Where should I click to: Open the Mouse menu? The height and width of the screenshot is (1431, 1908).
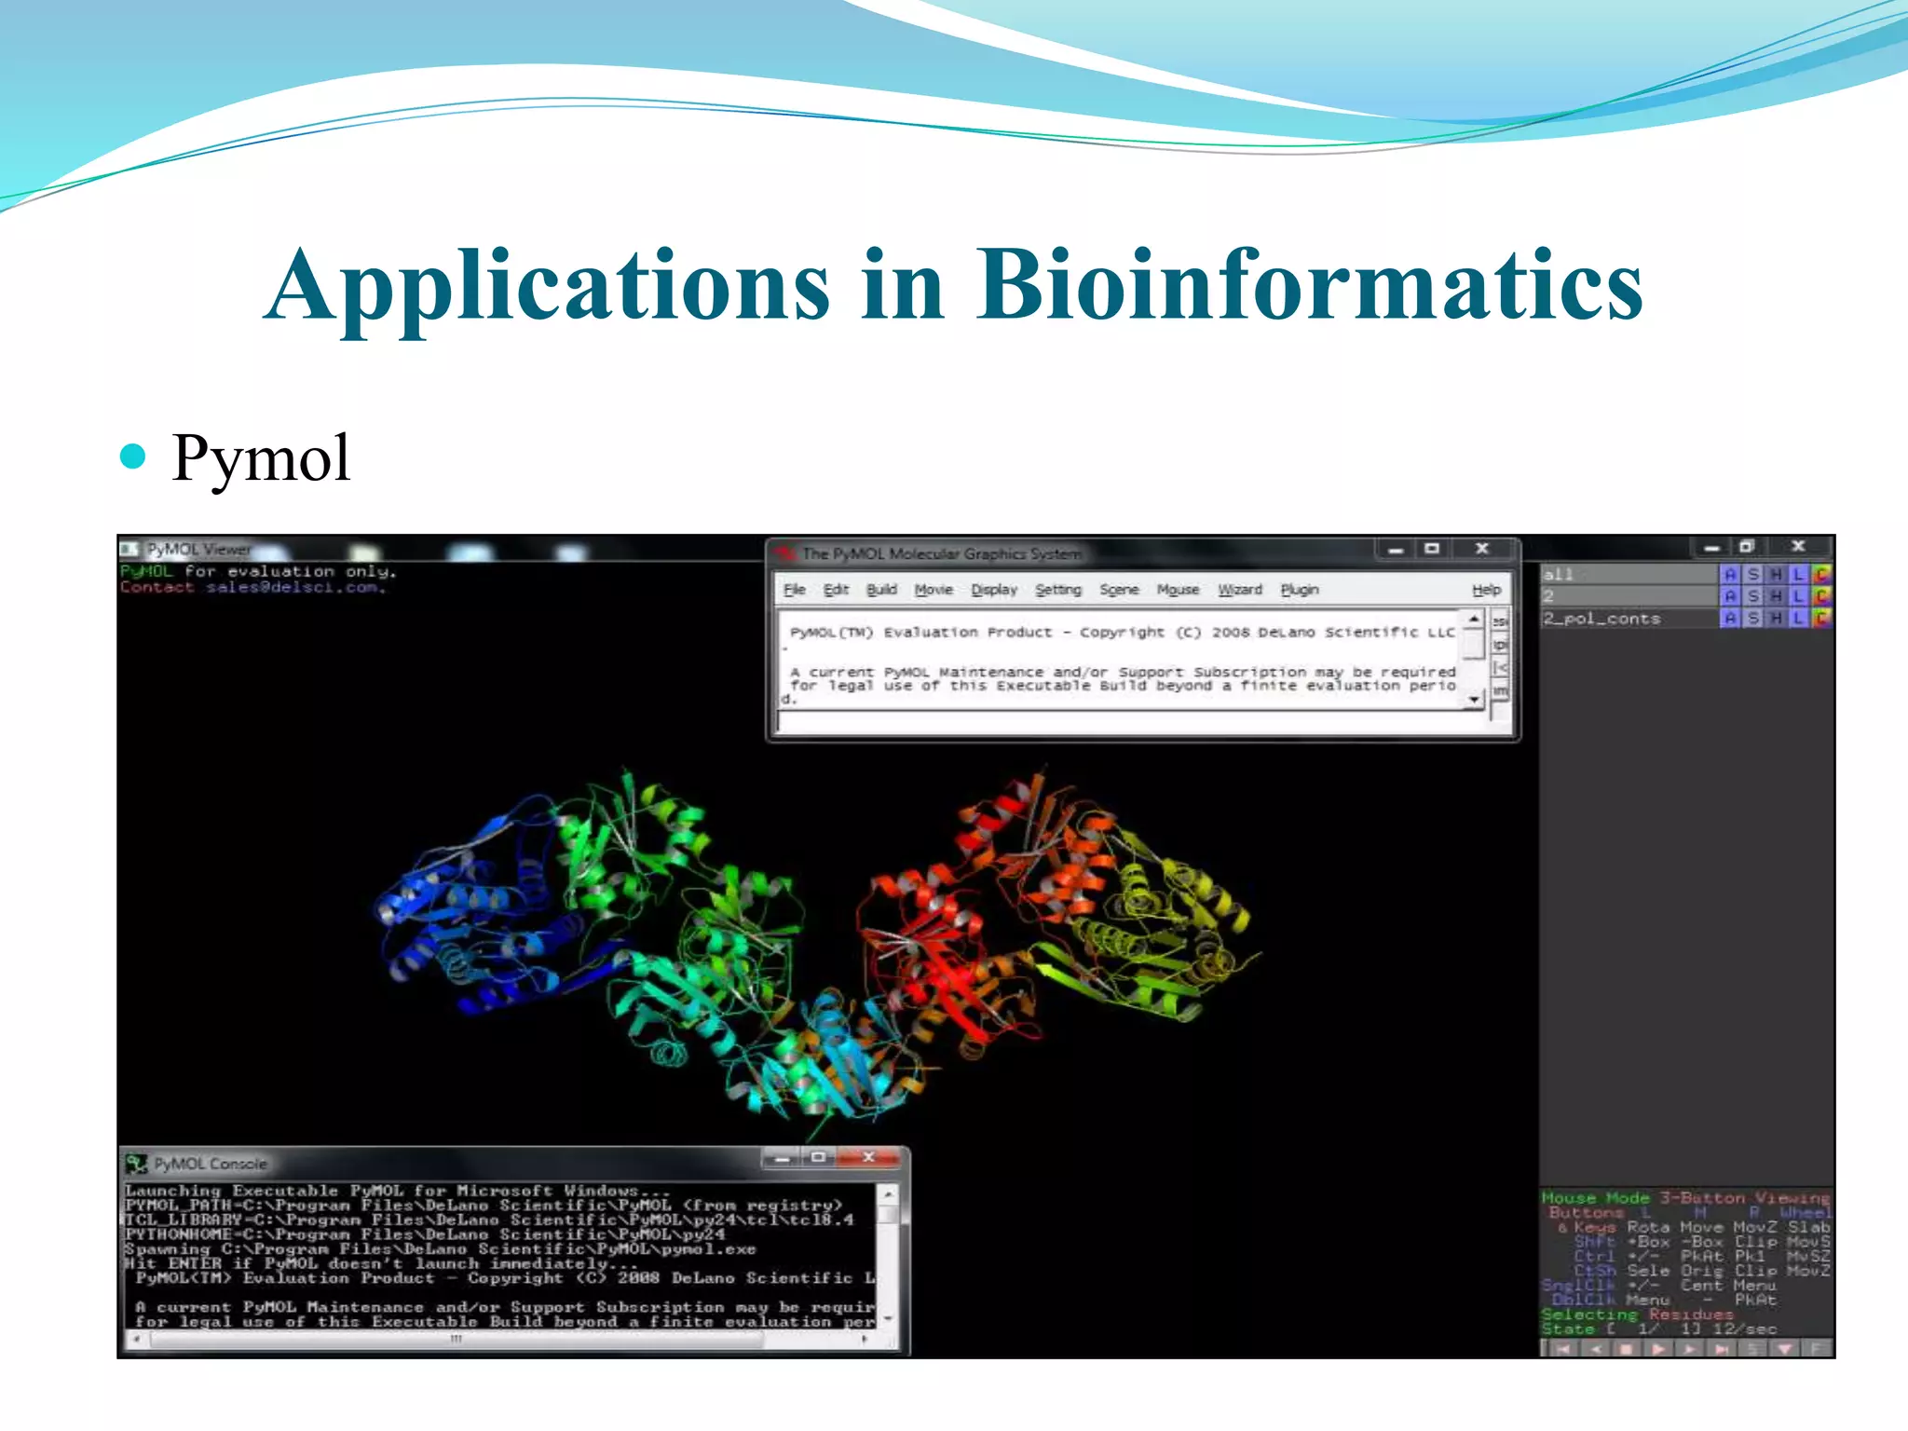1178,590
